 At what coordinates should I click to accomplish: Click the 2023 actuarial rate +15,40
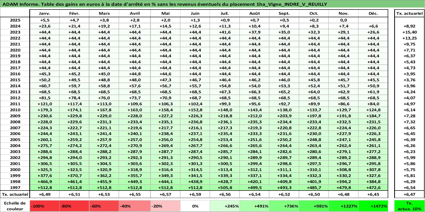coord(409,32)
